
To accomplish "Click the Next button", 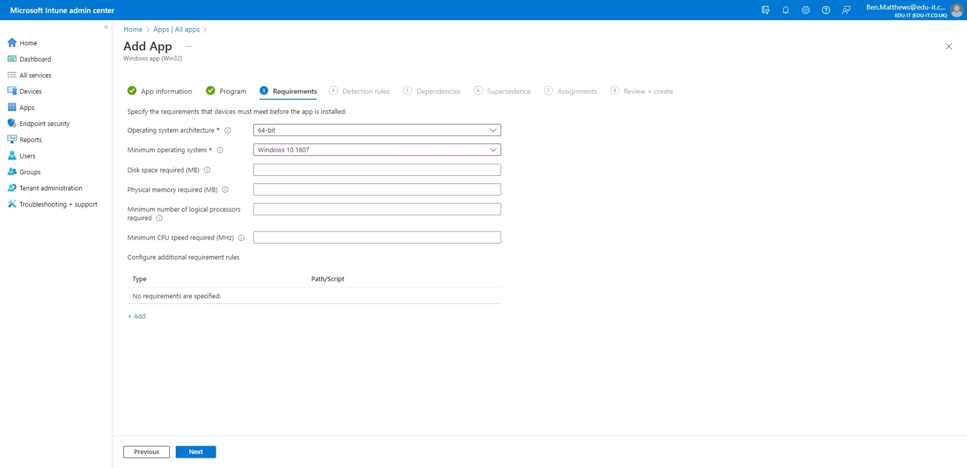I will coord(196,452).
